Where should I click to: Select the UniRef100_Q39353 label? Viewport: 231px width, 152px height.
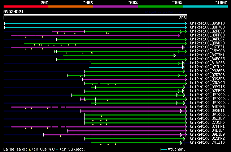click(207, 79)
